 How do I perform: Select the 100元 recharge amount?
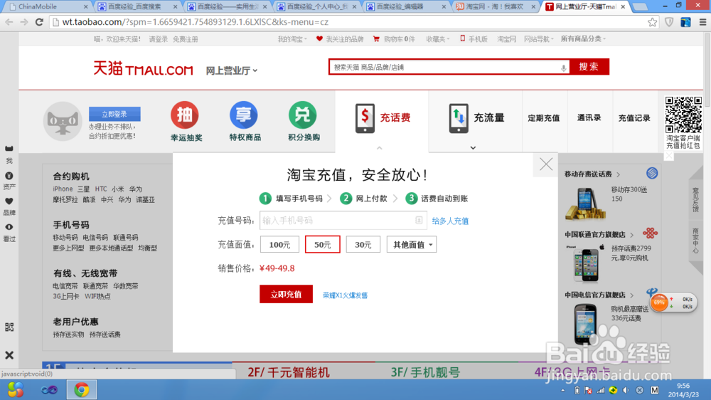pyautogui.click(x=279, y=245)
